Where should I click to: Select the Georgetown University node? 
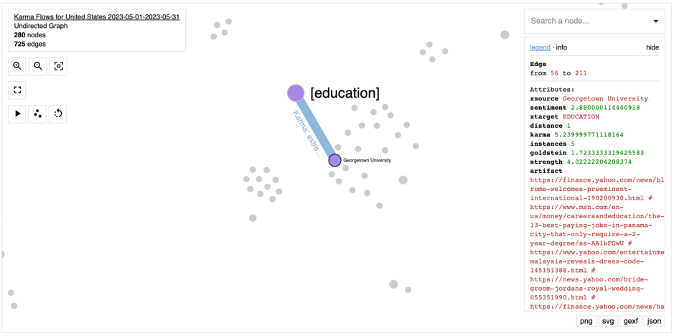tap(334, 160)
